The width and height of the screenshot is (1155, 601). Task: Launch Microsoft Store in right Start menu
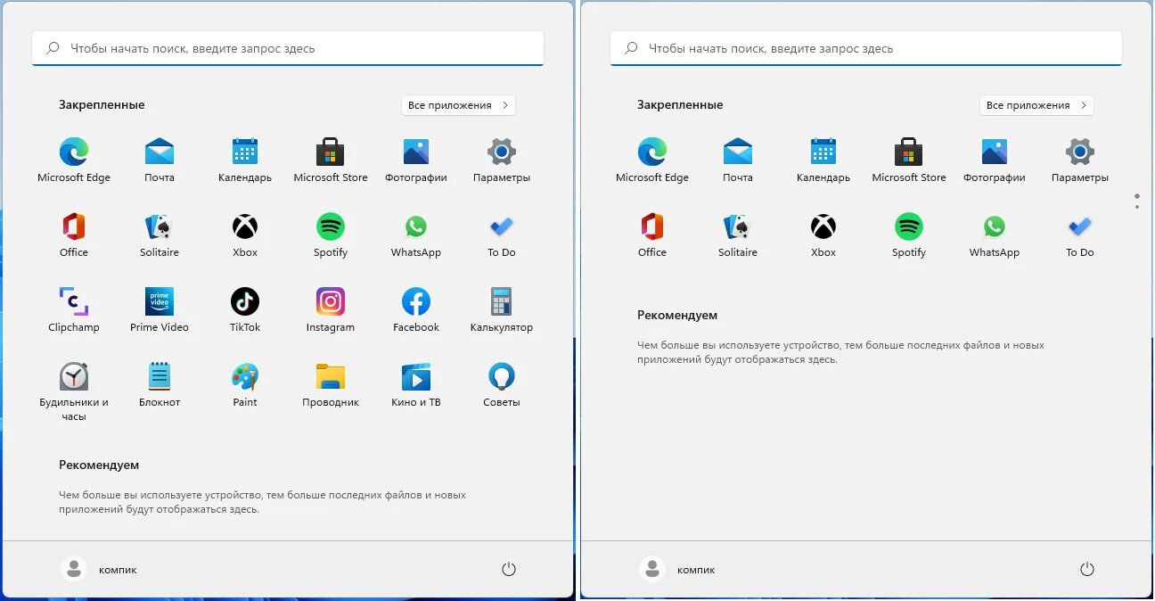click(909, 161)
